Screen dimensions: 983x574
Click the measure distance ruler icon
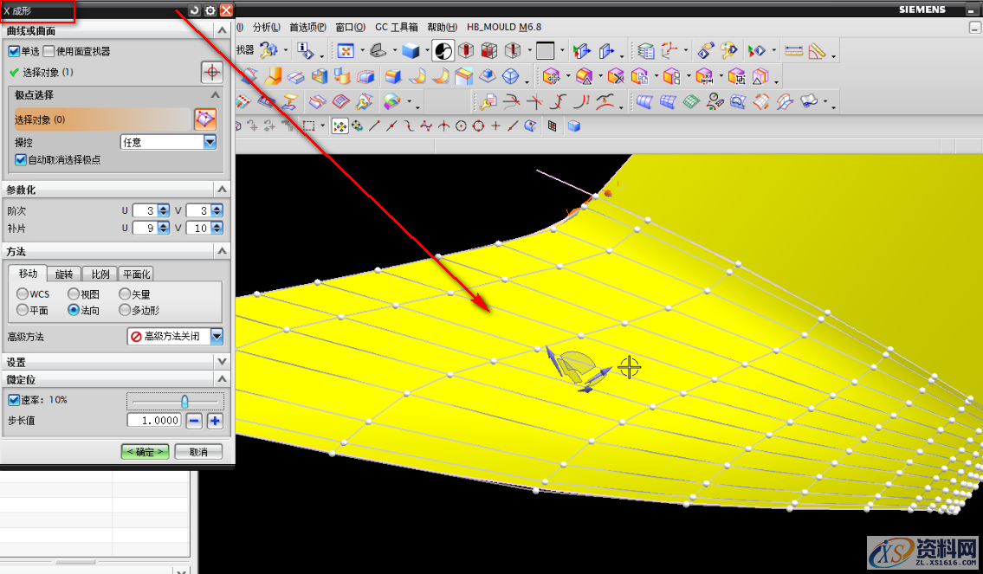(793, 51)
